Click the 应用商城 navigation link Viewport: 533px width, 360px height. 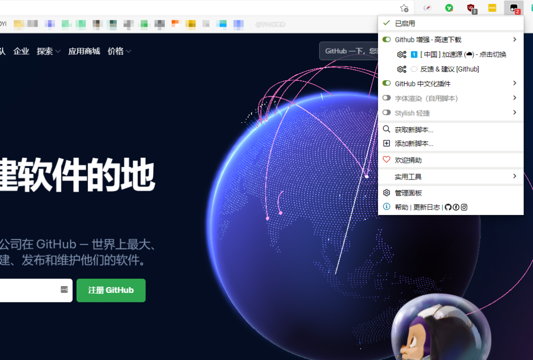[84, 51]
